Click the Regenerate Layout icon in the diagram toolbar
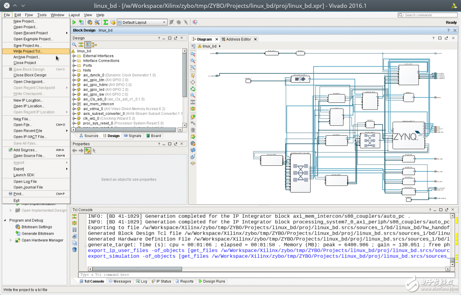This screenshot has width=461, height=295. pos(193,150)
